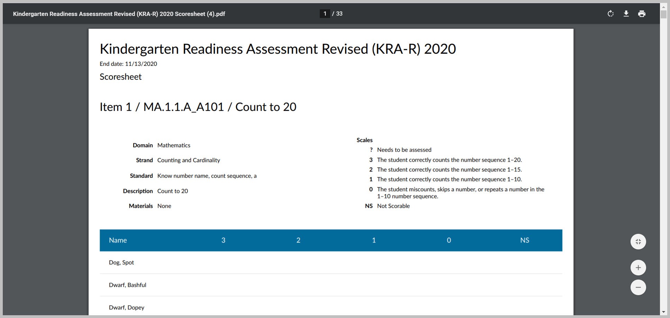Click 'Counting and Cardinality' strand value

(x=189, y=160)
